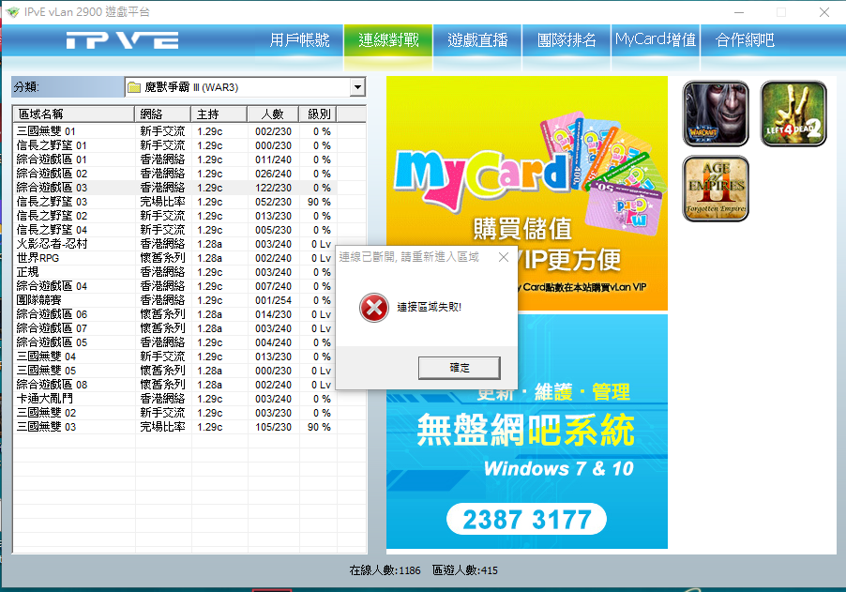Click the 105/230 player count cell

(x=274, y=427)
